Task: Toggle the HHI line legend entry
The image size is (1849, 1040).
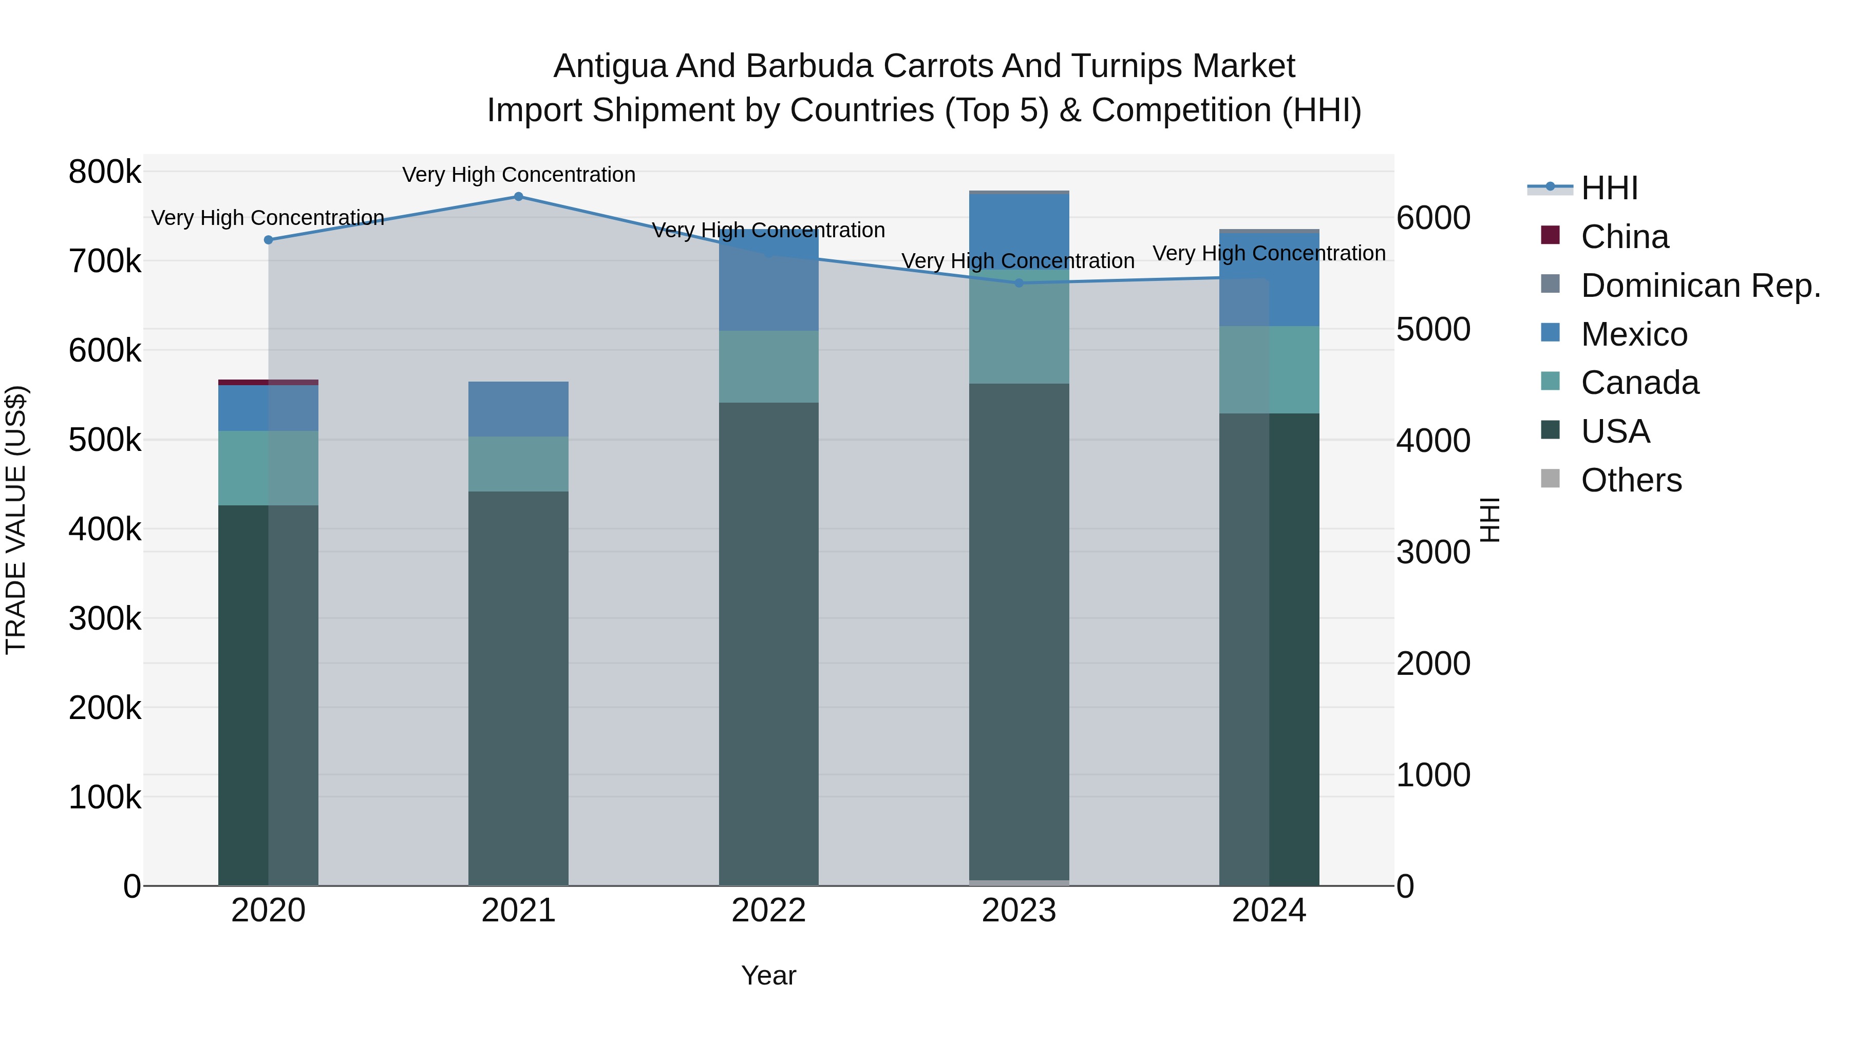Action: (x=1583, y=188)
